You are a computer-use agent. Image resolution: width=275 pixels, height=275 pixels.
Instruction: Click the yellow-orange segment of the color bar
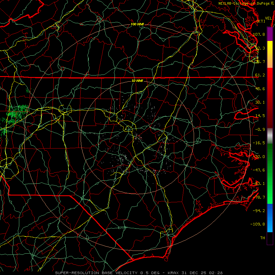pos(270,54)
